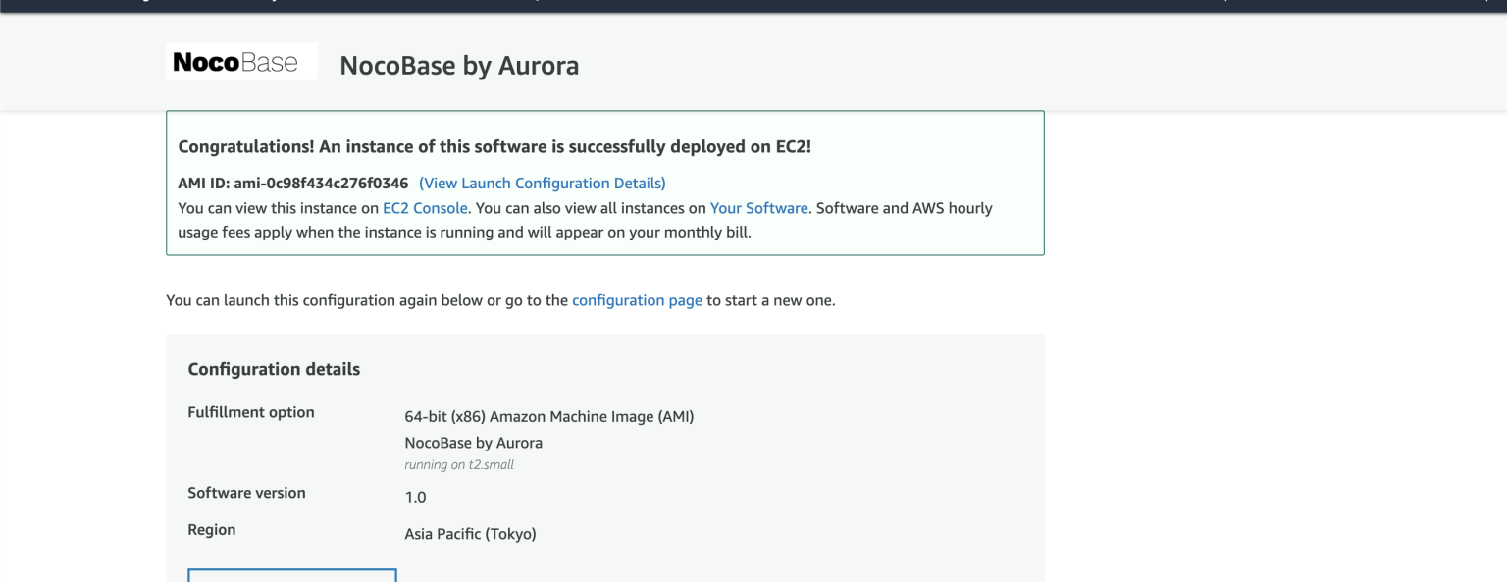The image size is (1507, 582).
Task: Select the Fulfillment option label
Action: (x=251, y=412)
